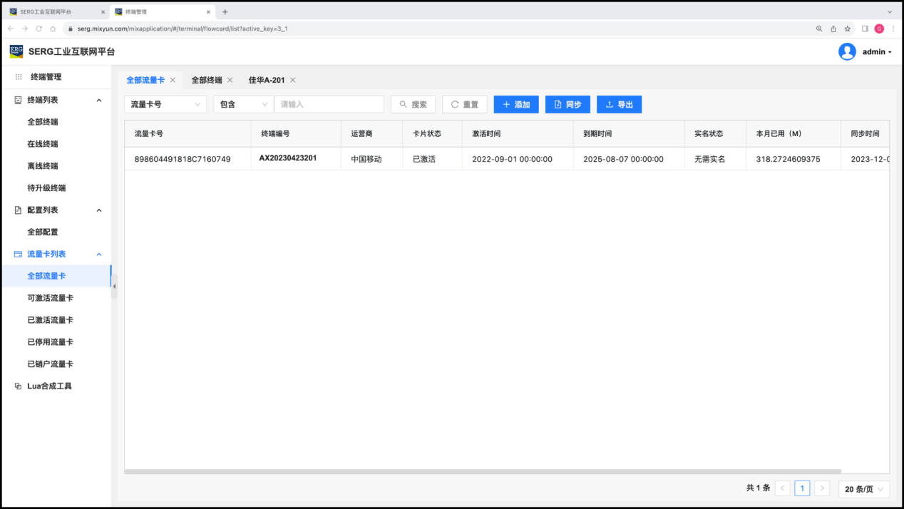
Task: Click the sidebar collapse handle arrow
Action: click(x=114, y=286)
